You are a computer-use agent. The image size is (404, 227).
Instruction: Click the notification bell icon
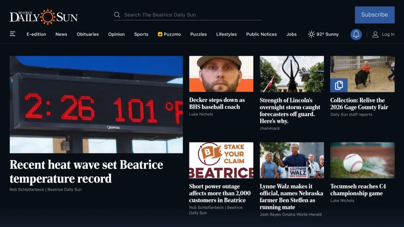(356, 34)
